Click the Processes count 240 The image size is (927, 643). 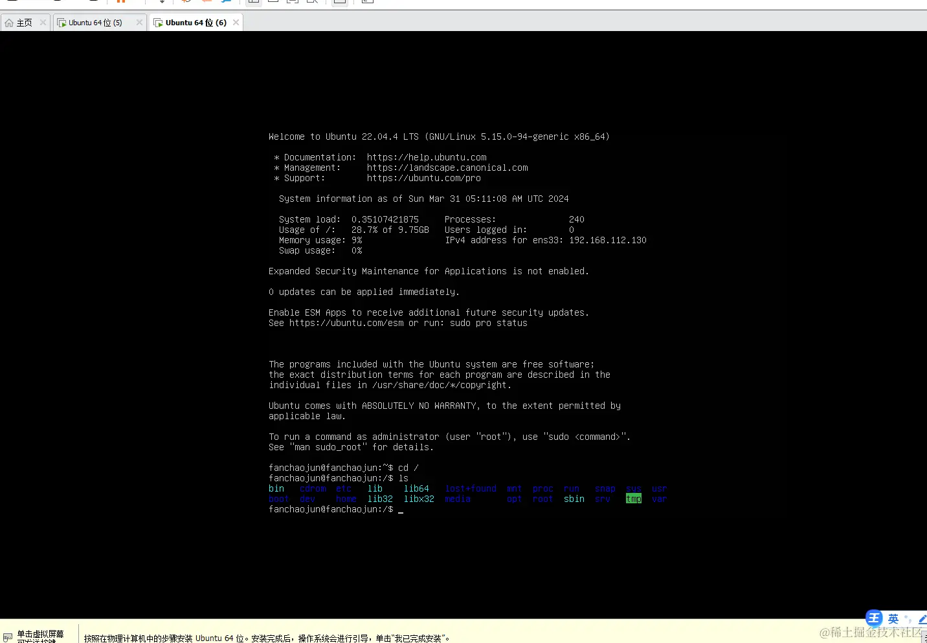click(x=577, y=219)
